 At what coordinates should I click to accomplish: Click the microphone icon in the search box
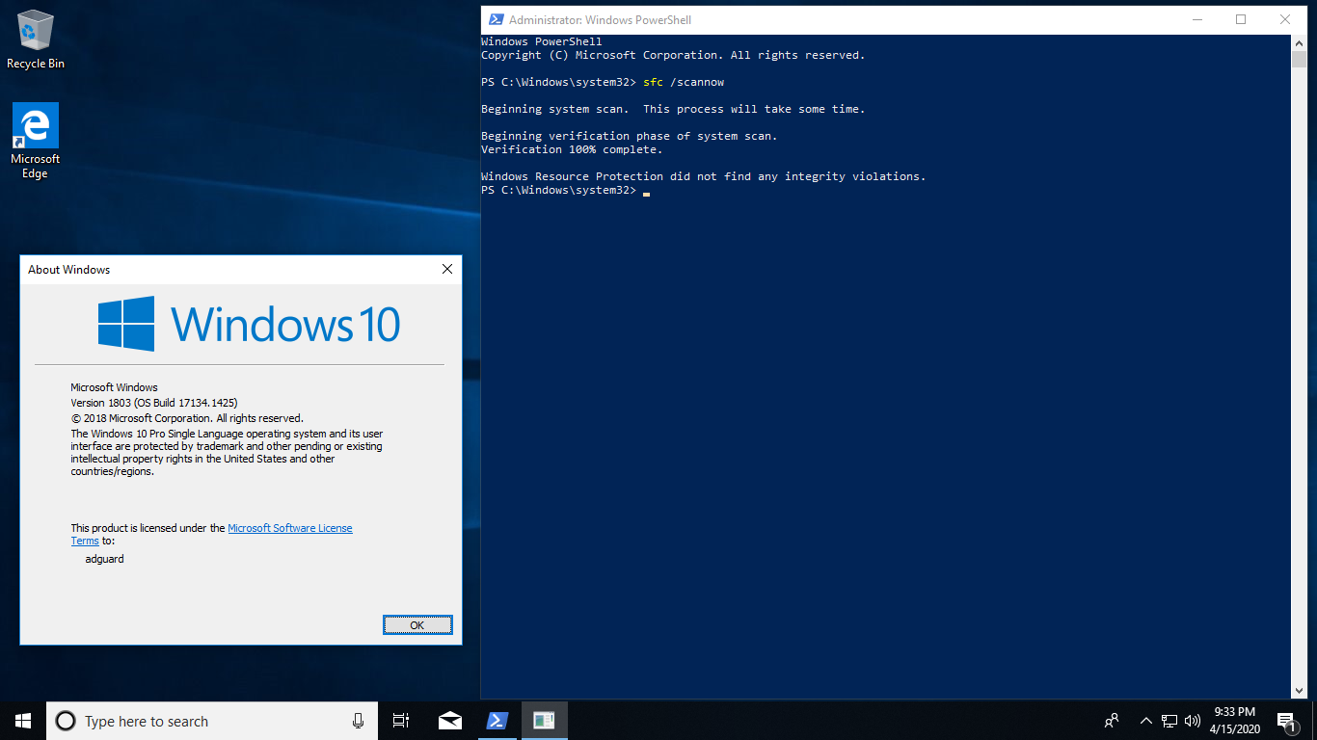point(358,721)
